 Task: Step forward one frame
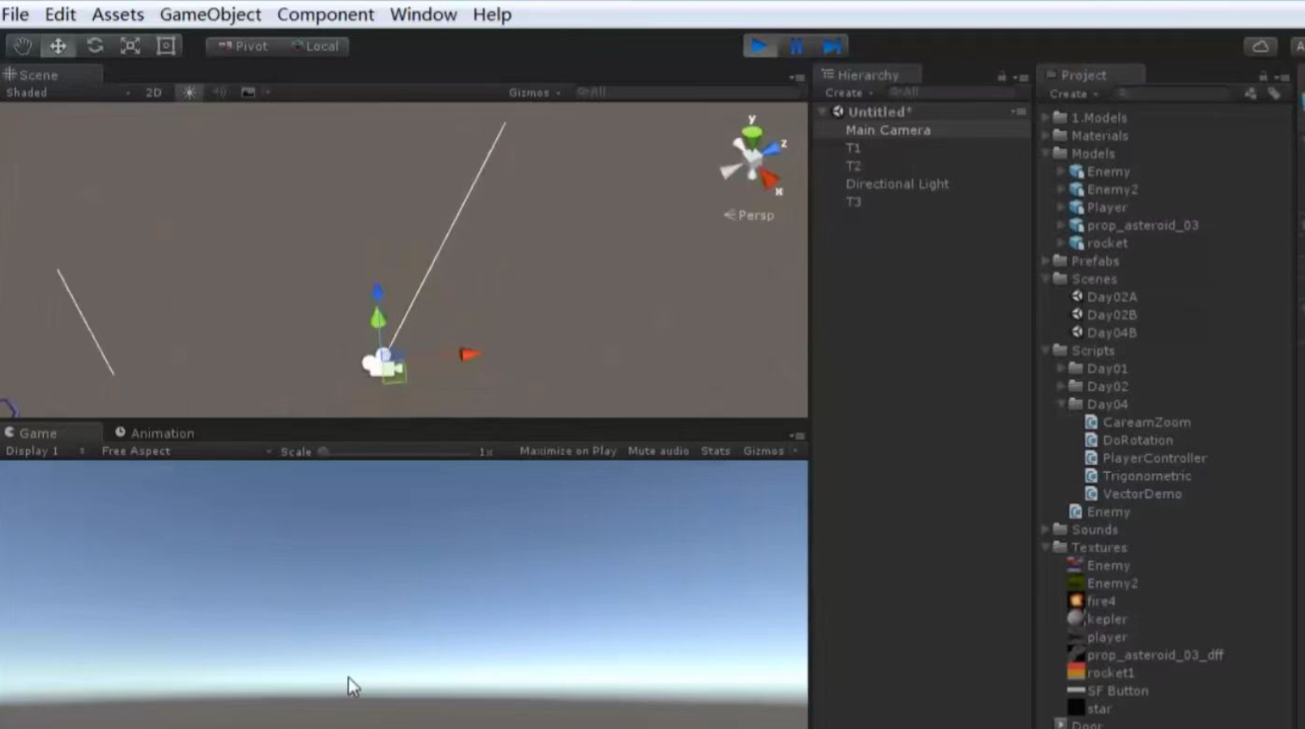pyautogui.click(x=831, y=46)
